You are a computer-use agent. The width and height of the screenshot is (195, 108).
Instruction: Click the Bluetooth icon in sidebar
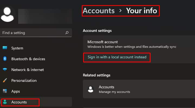point(5,59)
